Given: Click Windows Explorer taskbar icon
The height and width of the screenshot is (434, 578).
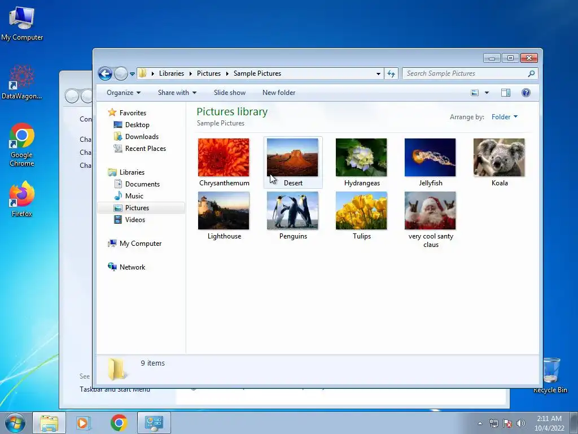Looking at the screenshot, I should (x=49, y=423).
